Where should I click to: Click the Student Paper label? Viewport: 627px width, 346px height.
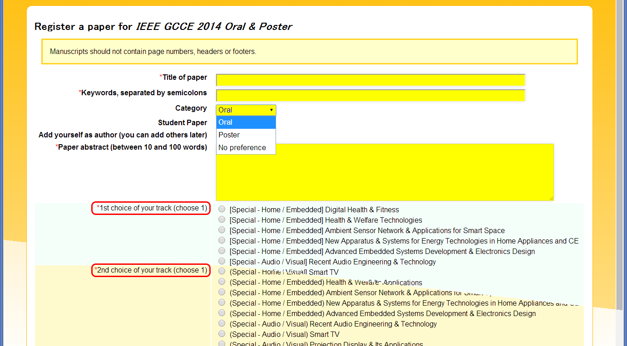(183, 122)
